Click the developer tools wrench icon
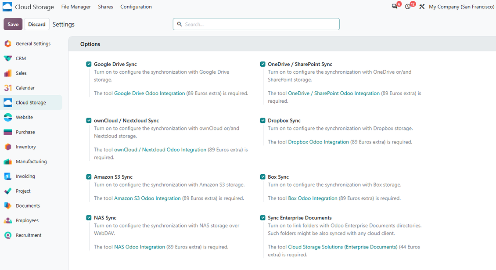Screen dimensions: 496x270 (422, 7)
